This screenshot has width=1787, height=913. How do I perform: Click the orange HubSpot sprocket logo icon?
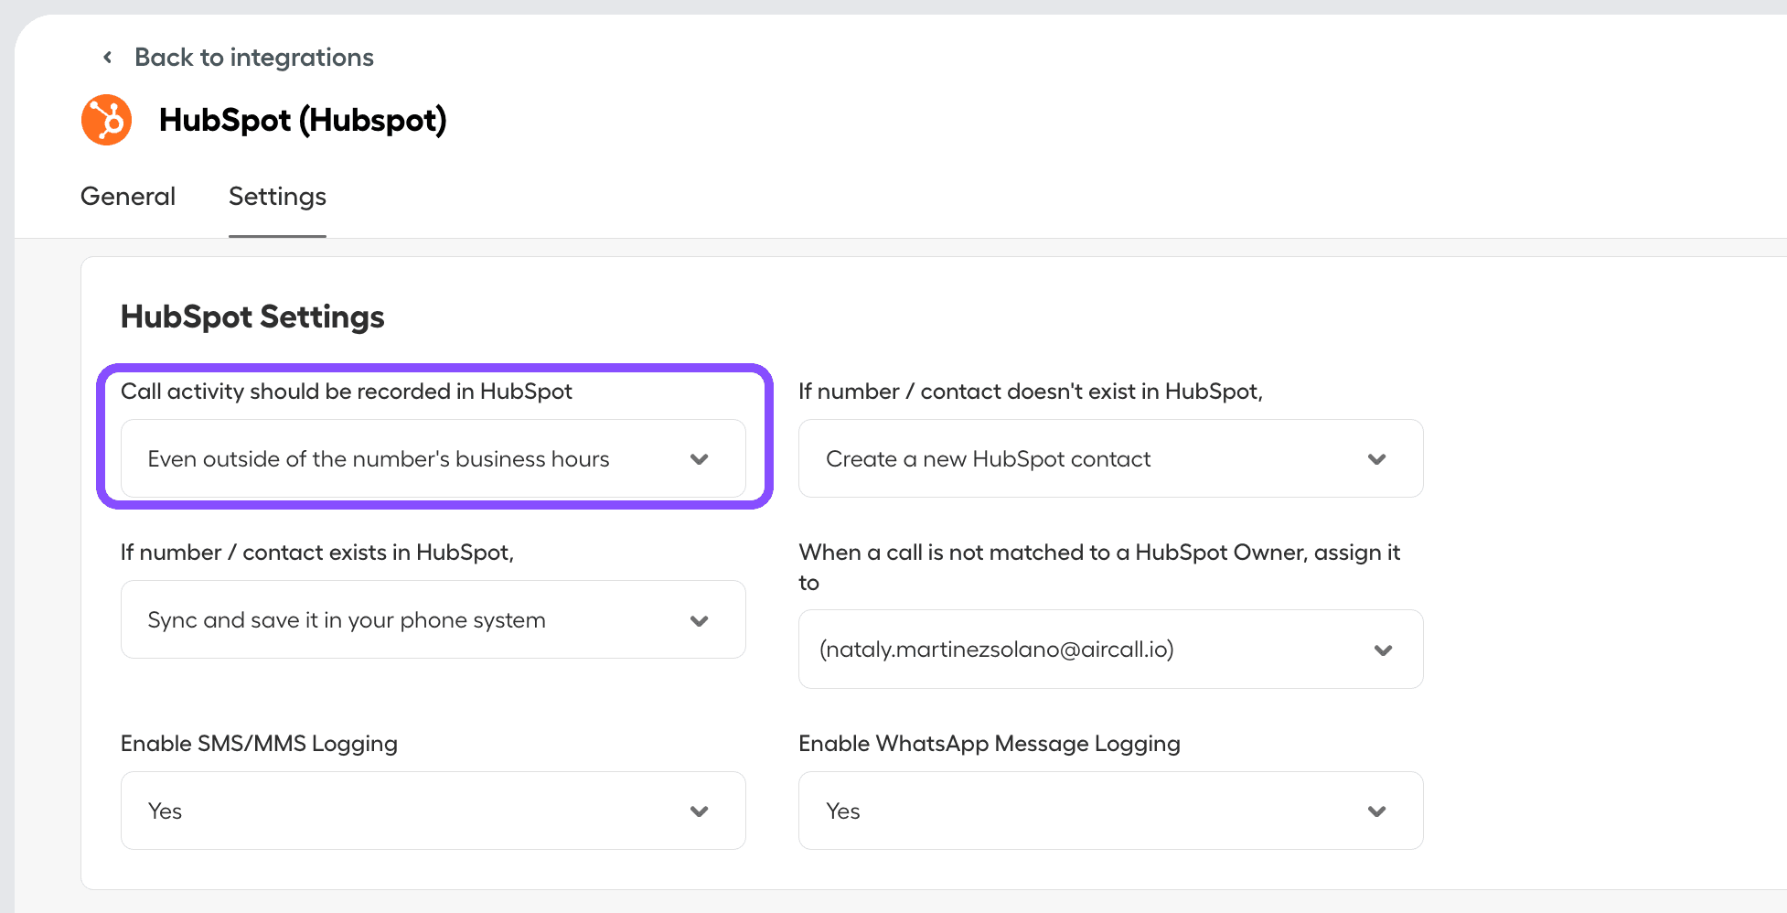(x=106, y=119)
